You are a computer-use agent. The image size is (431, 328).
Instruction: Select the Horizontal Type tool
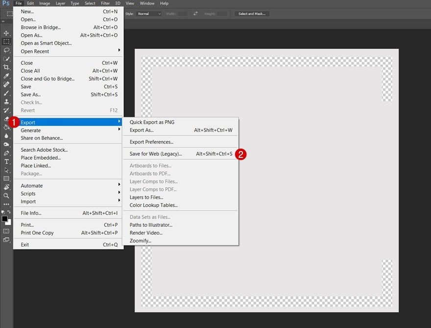[6, 161]
